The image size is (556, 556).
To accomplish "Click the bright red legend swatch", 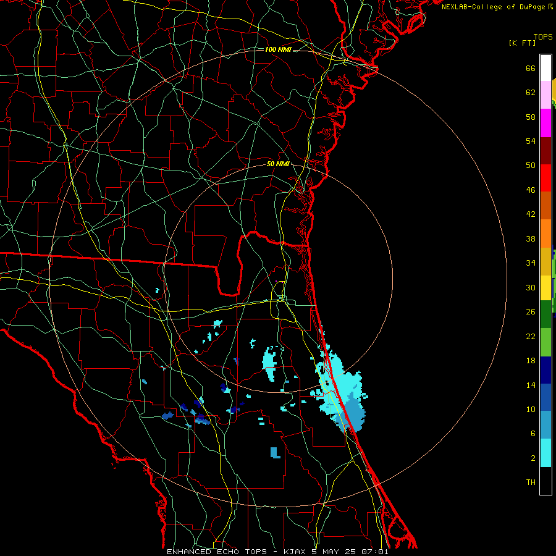I will tap(545, 178).
